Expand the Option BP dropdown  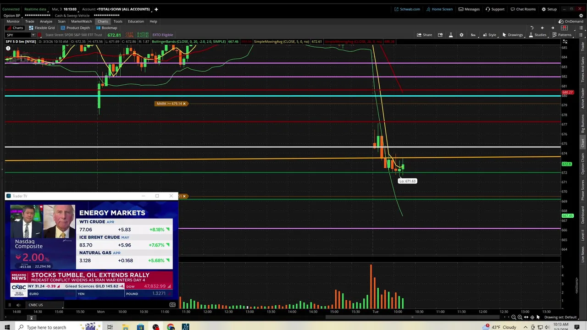(12, 16)
